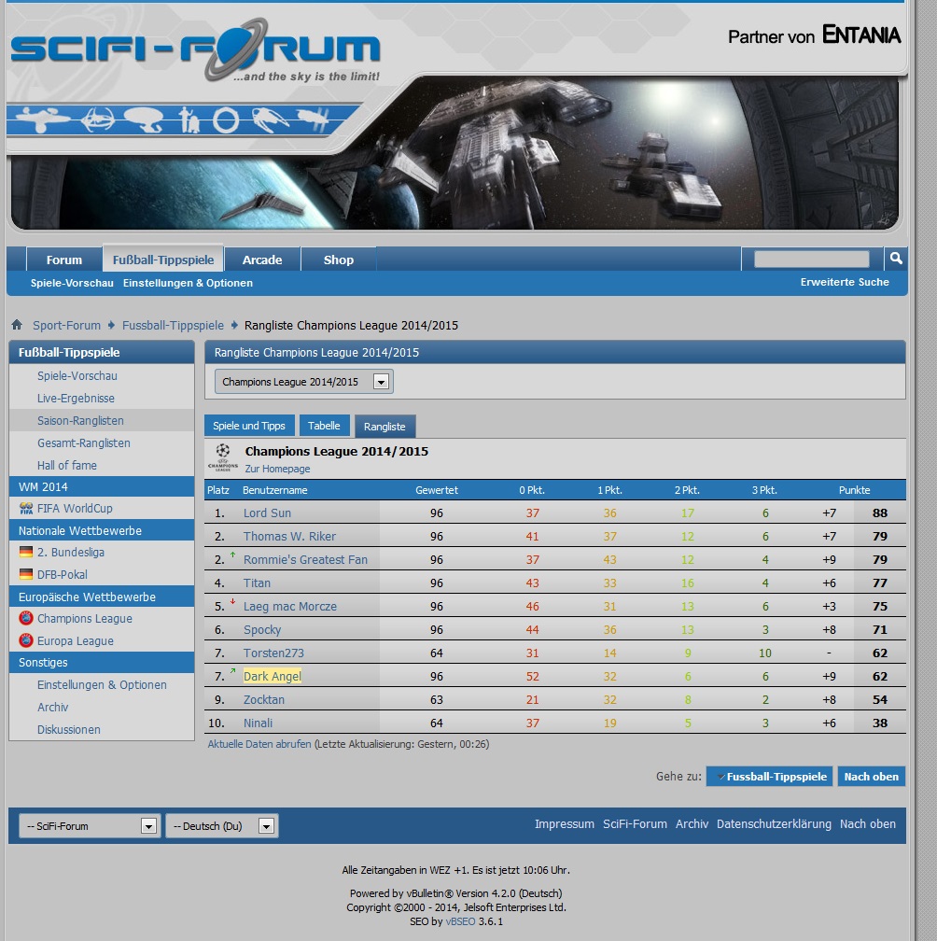The image size is (937, 941).
Task: Click the home icon in breadcrumb
Action: [17, 326]
